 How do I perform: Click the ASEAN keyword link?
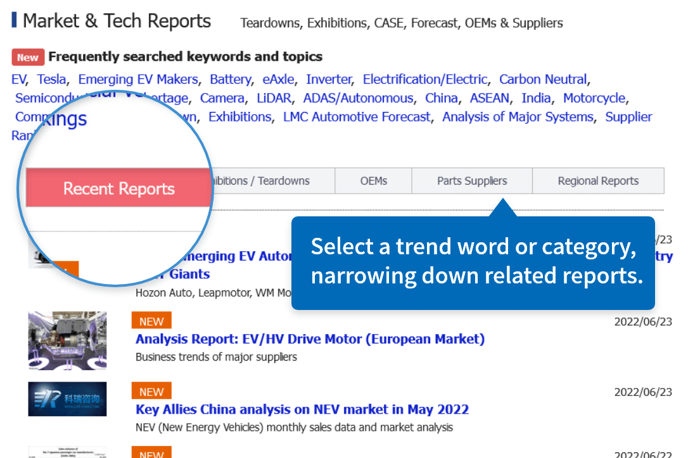coord(490,98)
